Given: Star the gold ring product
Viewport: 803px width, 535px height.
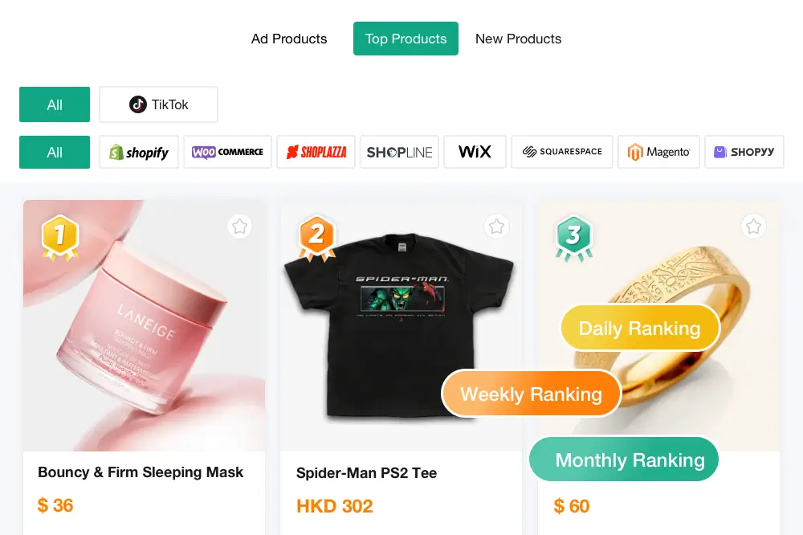Looking at the screenshot, I should click(753, 227).
